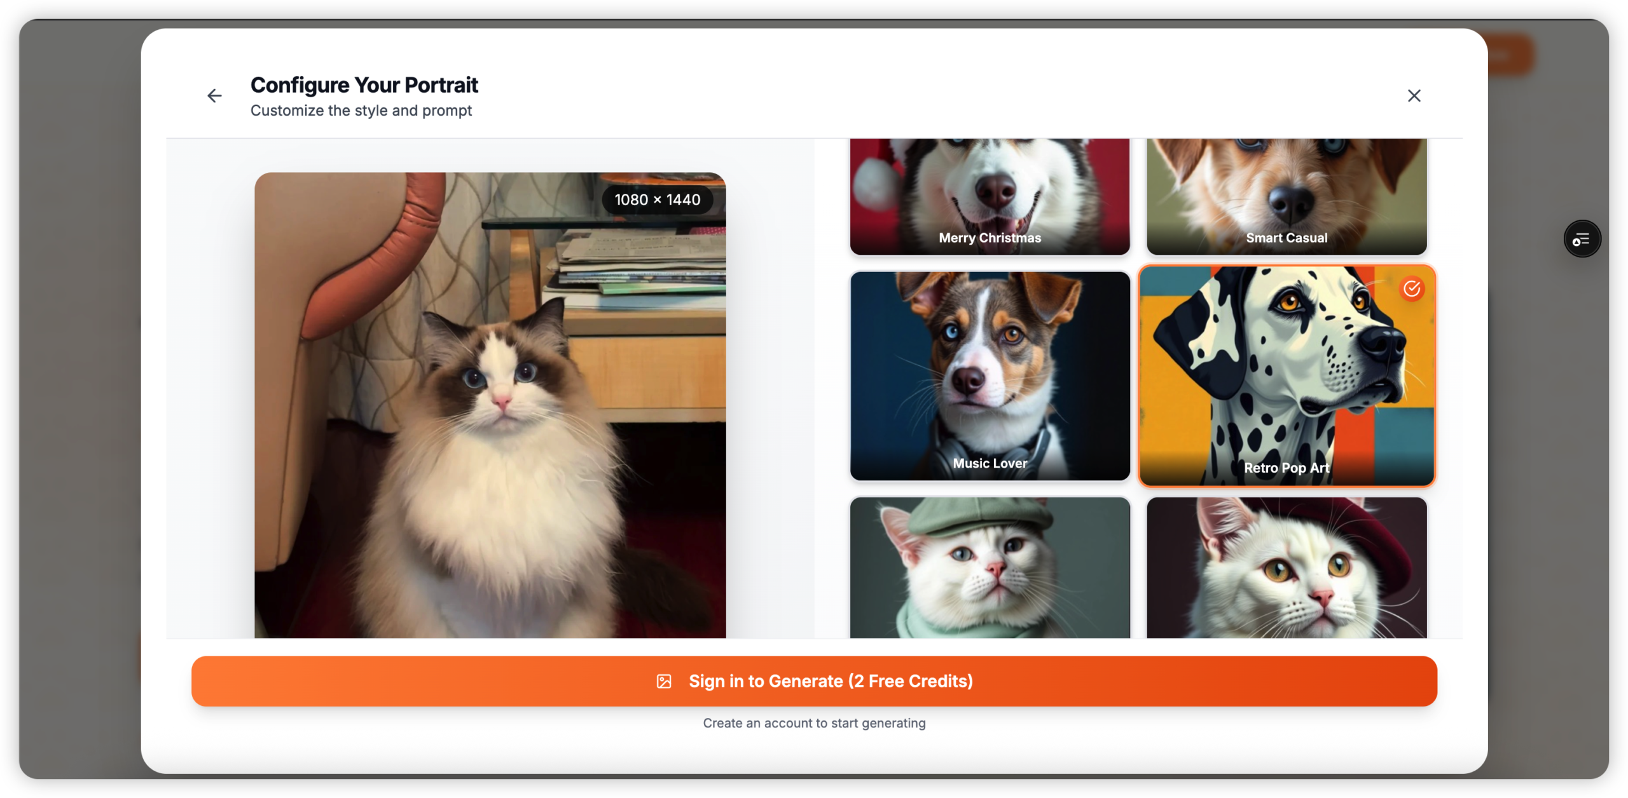The image size is (1628, 798).
Task: Go back using the left arrow
Action: coord(214,96)
